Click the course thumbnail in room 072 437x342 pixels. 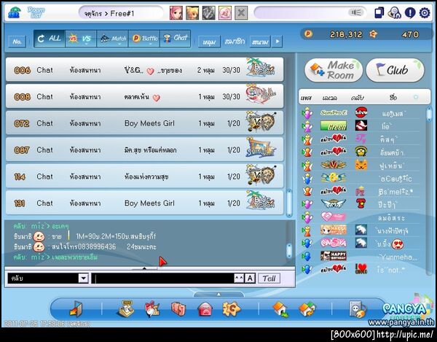(x=261, y=121)
